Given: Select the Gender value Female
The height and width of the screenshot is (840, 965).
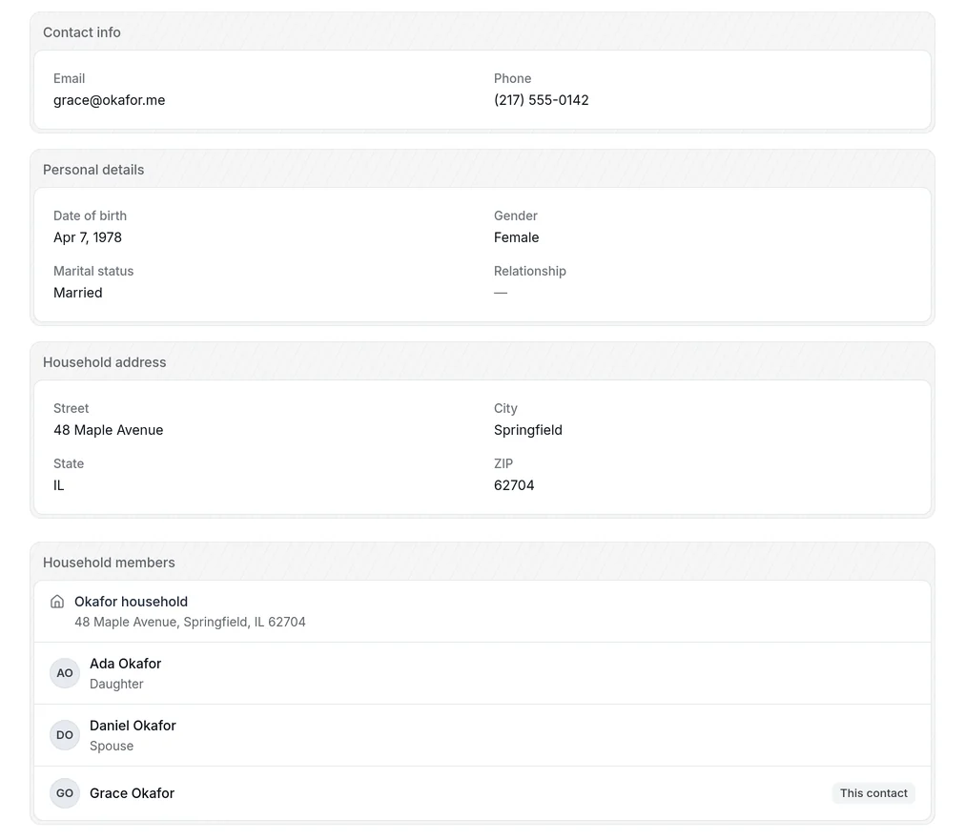Looking at the screenshot, I should pyautogui.click(x=516, y=237).
